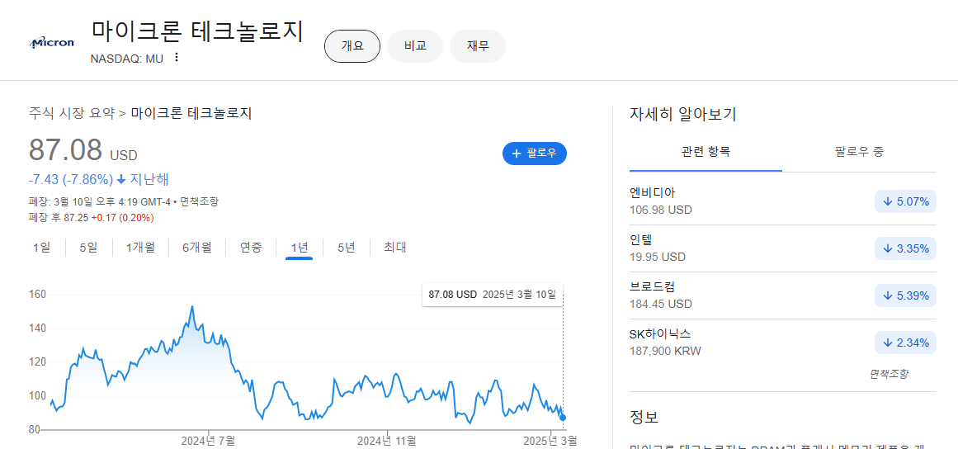Select the 1년 chart range

click(x=300, y=248)
